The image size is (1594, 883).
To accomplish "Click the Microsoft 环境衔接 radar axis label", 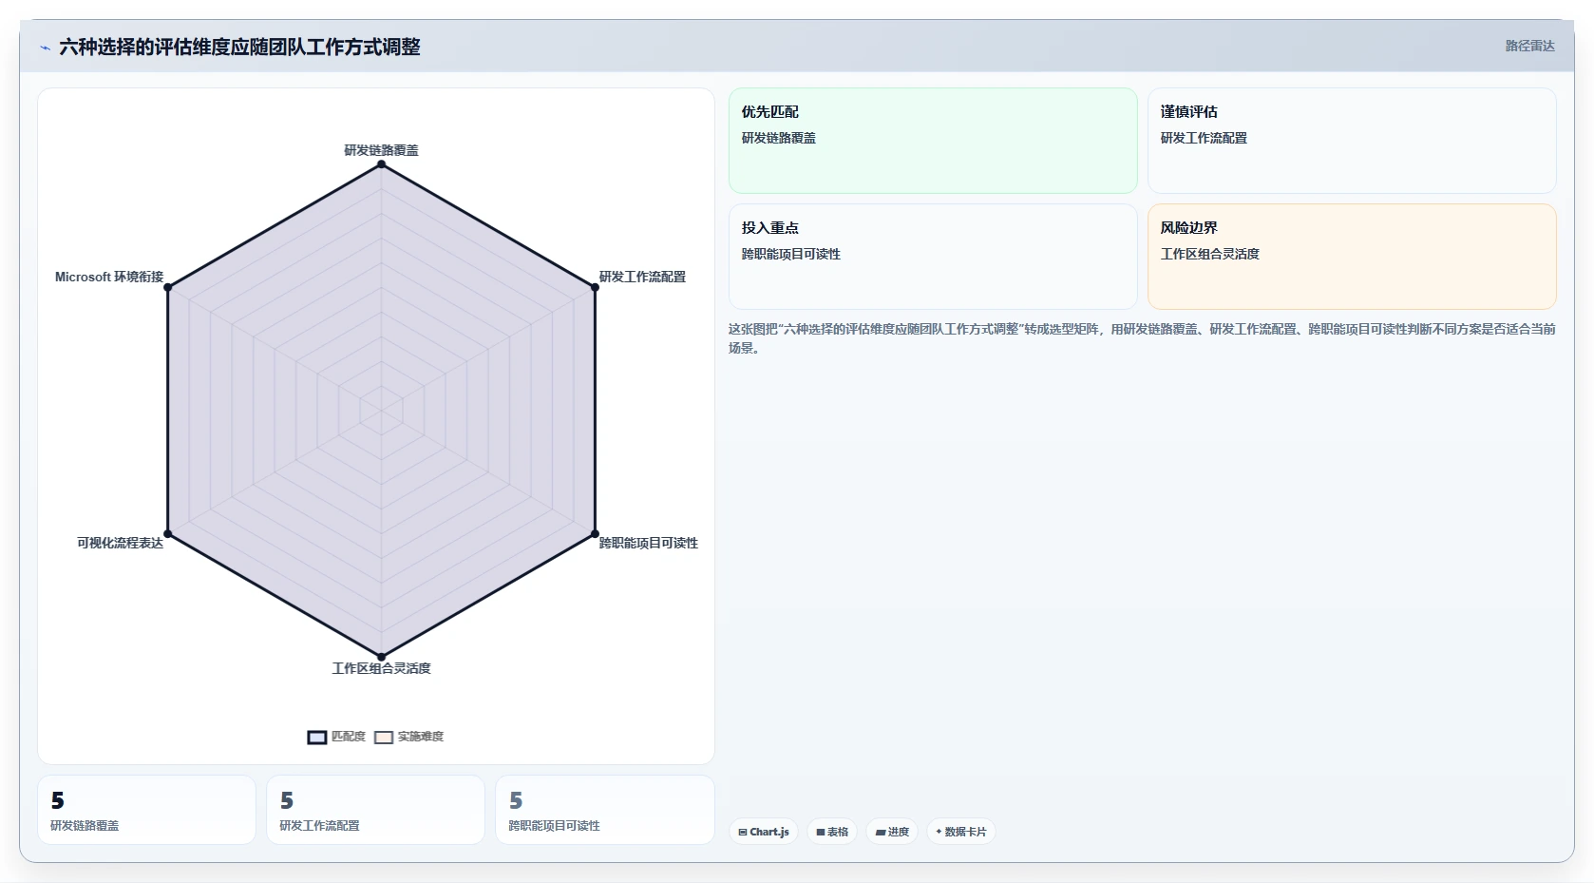I will click(x=109, y=277).
